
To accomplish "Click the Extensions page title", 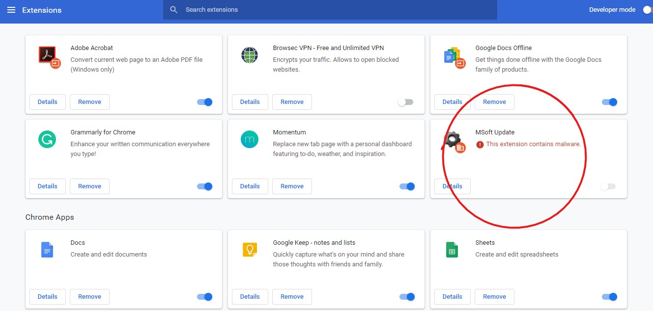I will click(42, 10).
